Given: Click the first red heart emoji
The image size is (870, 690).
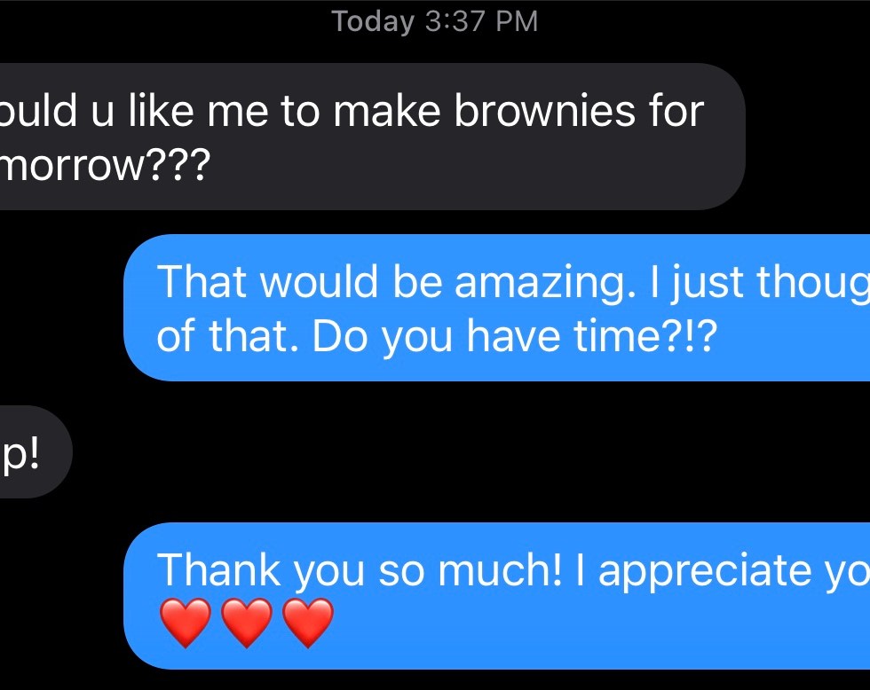Looking at the screenshot, I should 186,623.
